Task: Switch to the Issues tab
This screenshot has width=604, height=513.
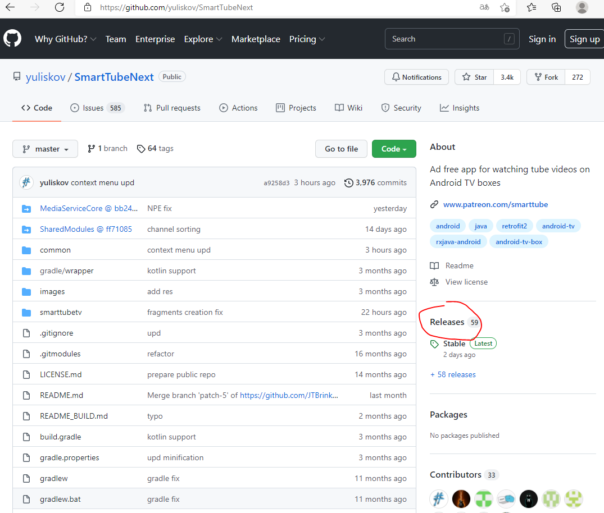Action: [x=97, y=108]
